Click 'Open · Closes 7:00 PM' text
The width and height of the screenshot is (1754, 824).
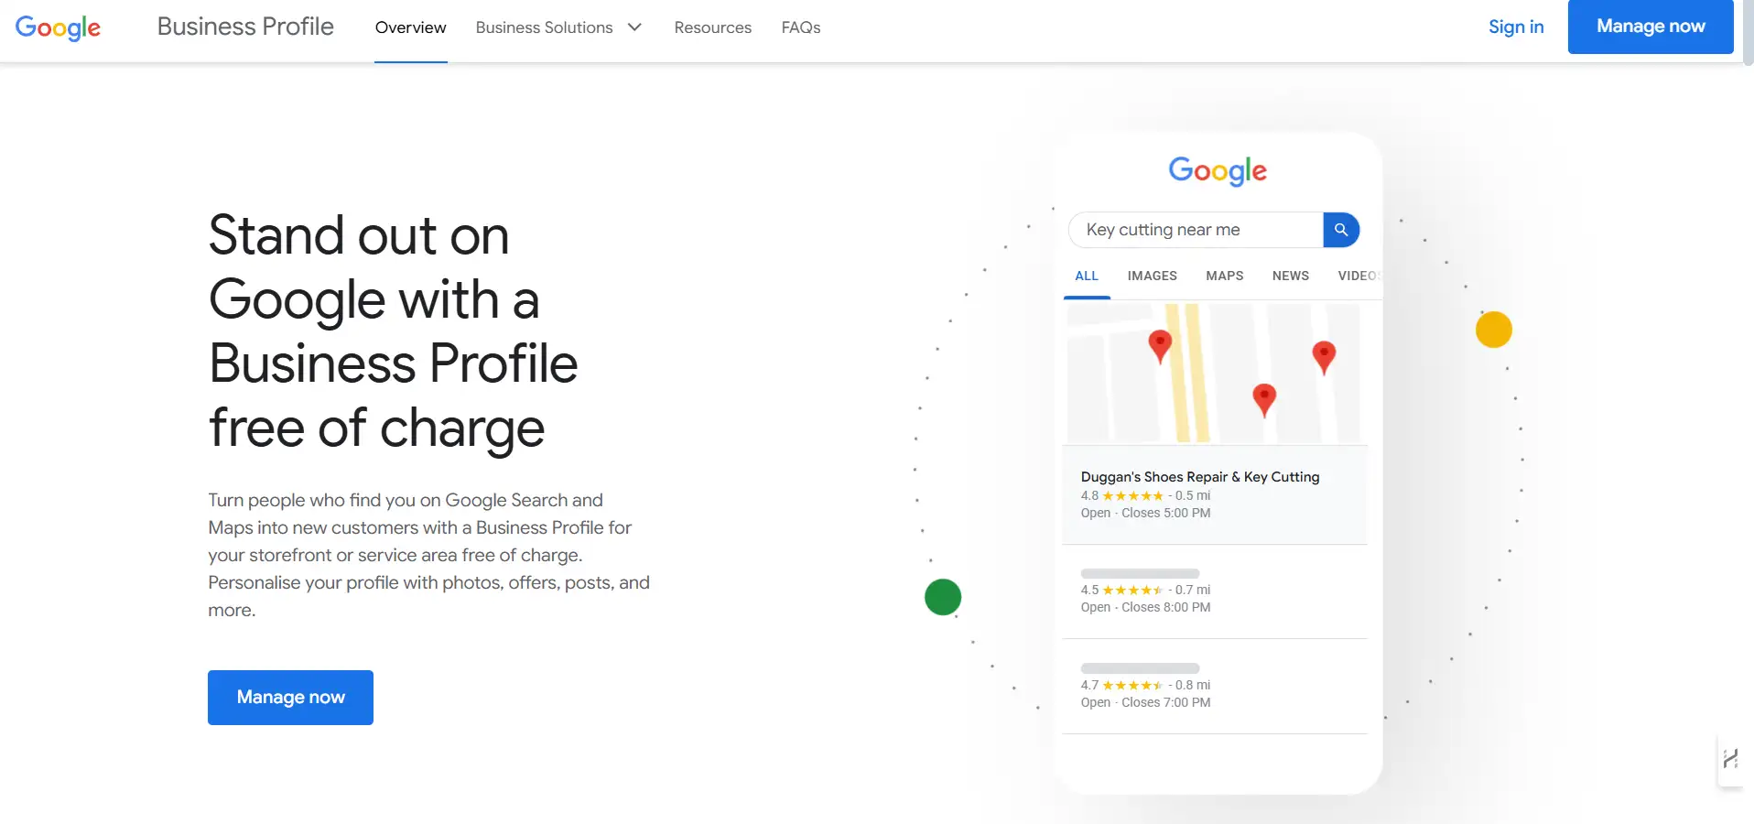1145,702
